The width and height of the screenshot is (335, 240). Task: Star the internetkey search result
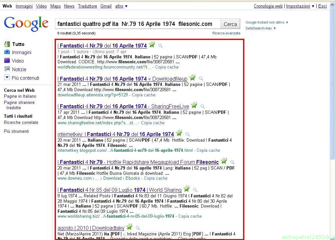point(179,133)
